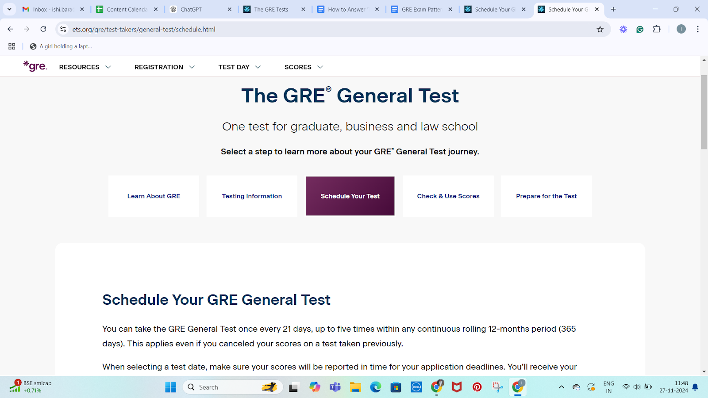
Task: Open the site information icon in address bar
Action: tap(63, 29)
